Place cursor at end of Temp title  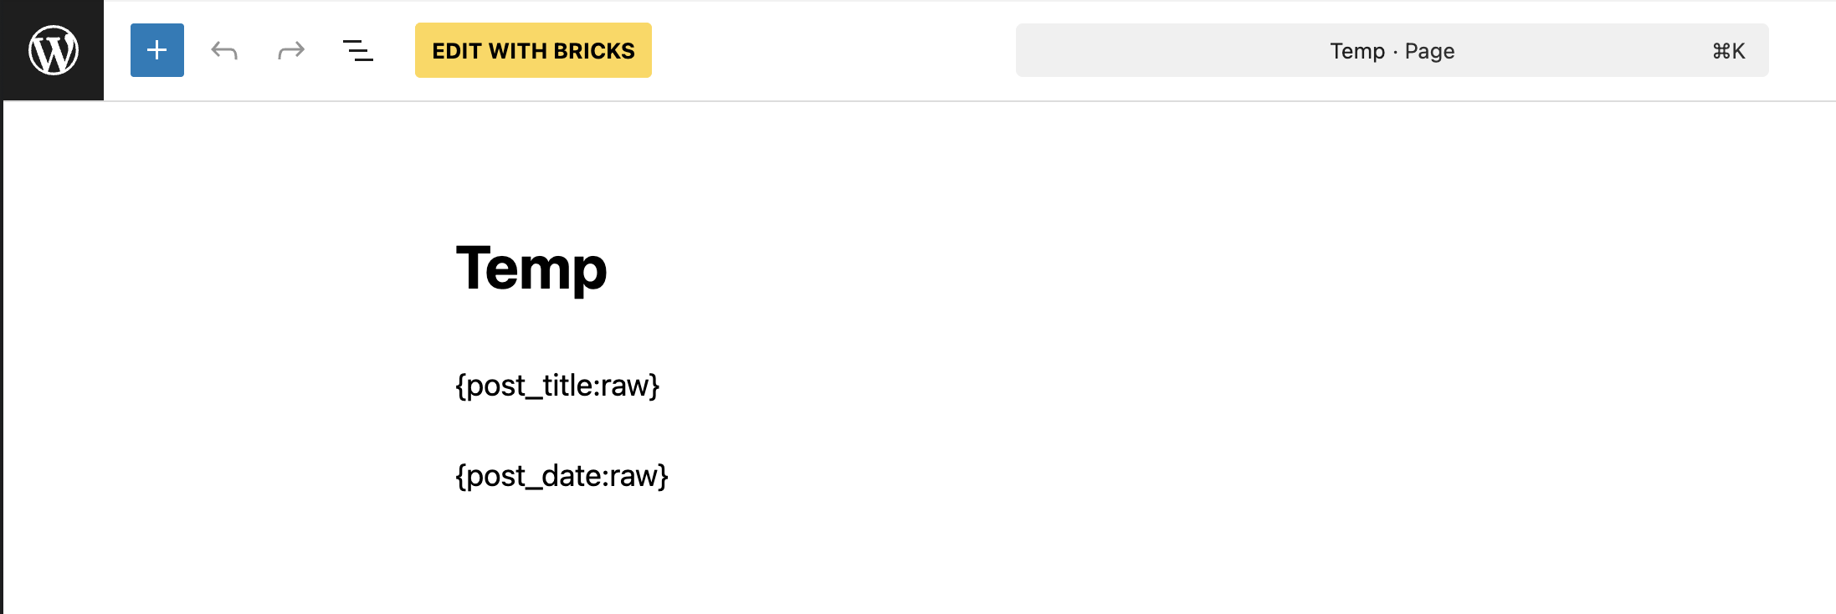pyautogui.click(x=608, y=269)
